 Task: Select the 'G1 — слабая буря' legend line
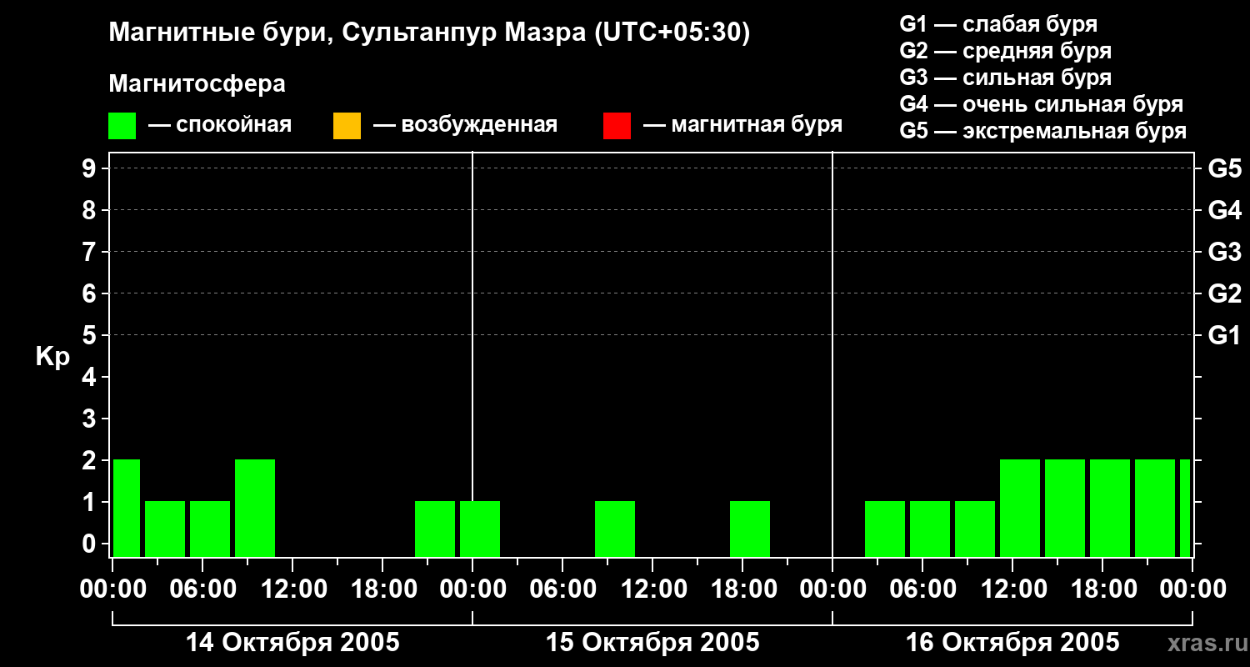coord(998,24)
